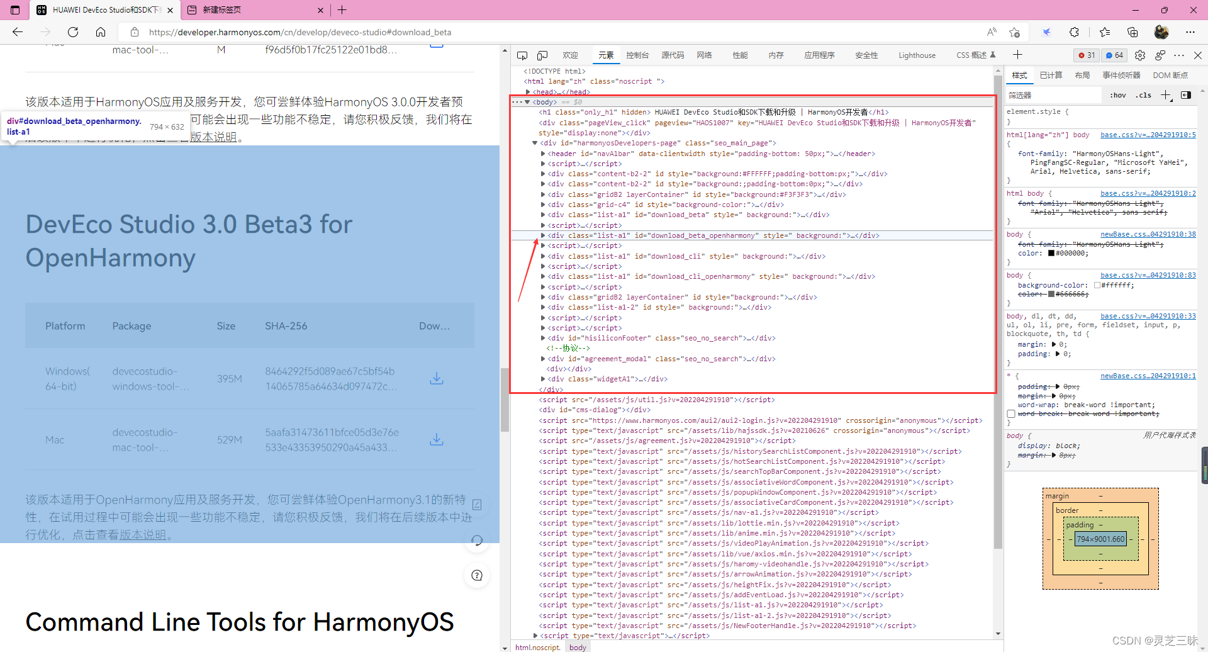The height and width of the screenshot is (652, 1208).
Task: Switch to the 源代码 sources tab
Action: (673, 55)
